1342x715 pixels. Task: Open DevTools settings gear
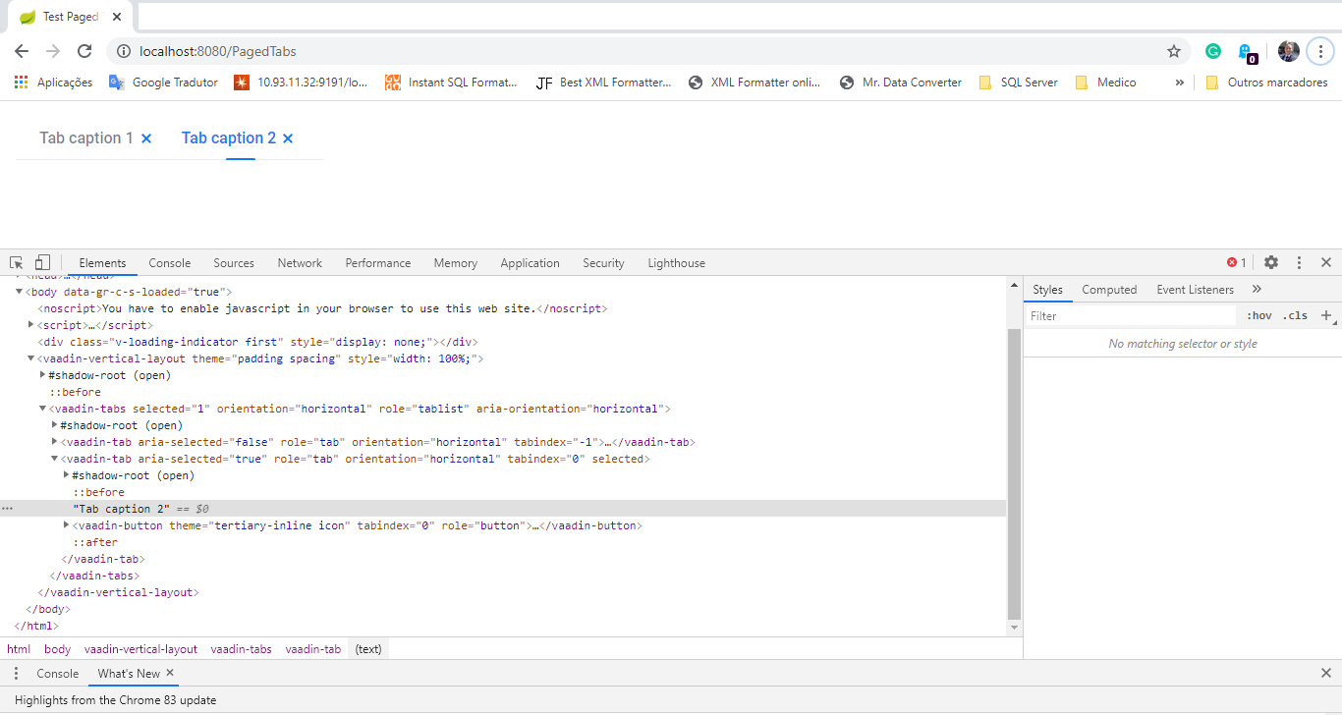tap(1271, 263)
